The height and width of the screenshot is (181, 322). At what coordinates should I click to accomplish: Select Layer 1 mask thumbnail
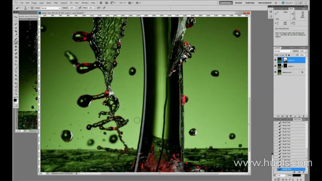pyautogui.click(x=285, y=66)
